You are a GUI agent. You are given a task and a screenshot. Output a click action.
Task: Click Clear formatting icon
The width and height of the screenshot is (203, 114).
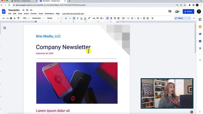153,18
